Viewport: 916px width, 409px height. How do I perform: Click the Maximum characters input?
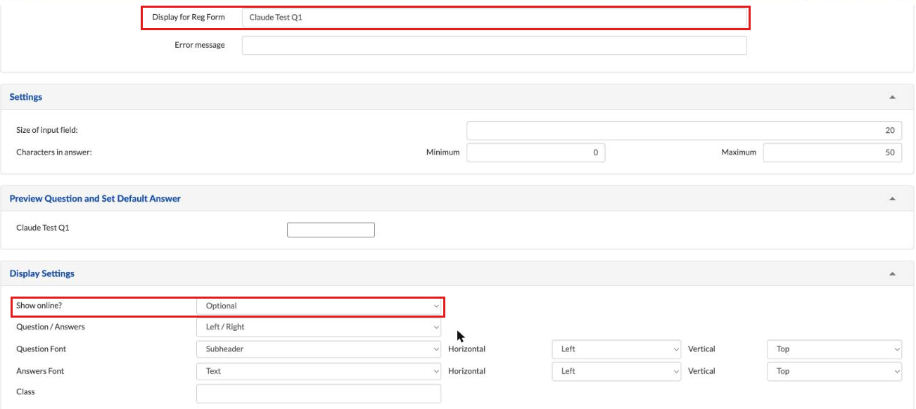(x=833, y=152)
